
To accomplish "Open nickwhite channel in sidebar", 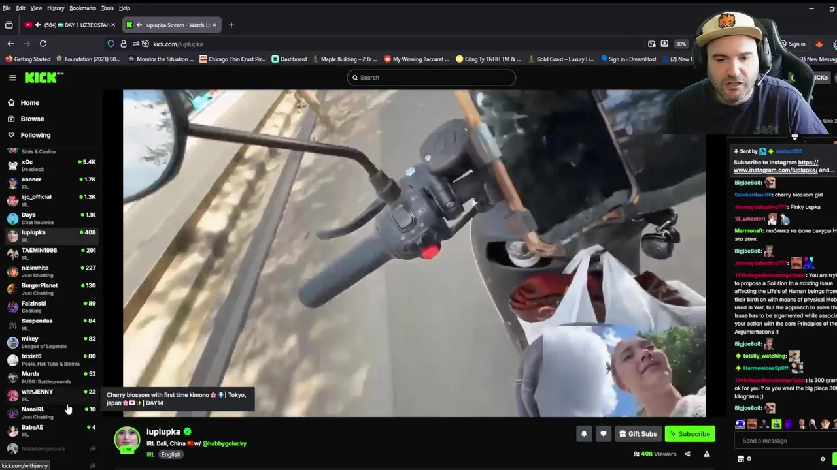I will click(x=52, y=271).
